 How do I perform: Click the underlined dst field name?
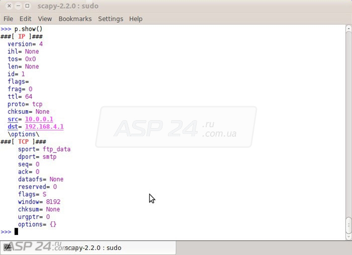[13, 127]
